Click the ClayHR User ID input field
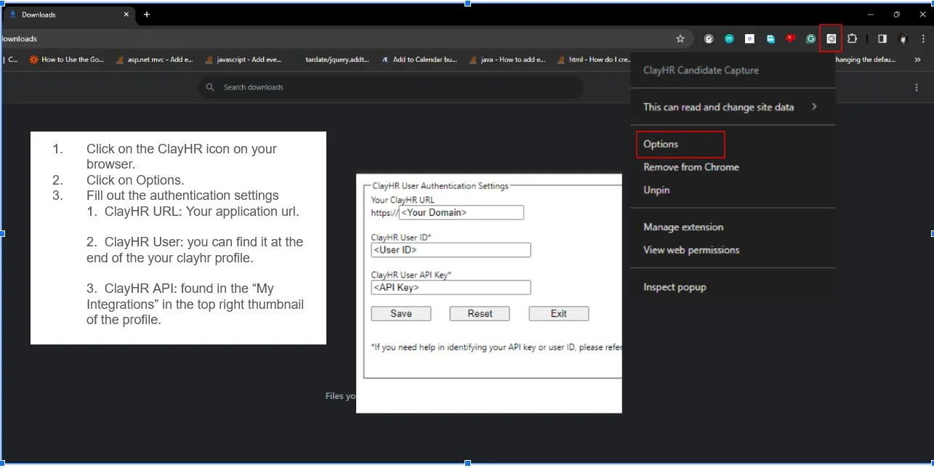The width and height of the screenshot is (934, 468). coord(451,250)
